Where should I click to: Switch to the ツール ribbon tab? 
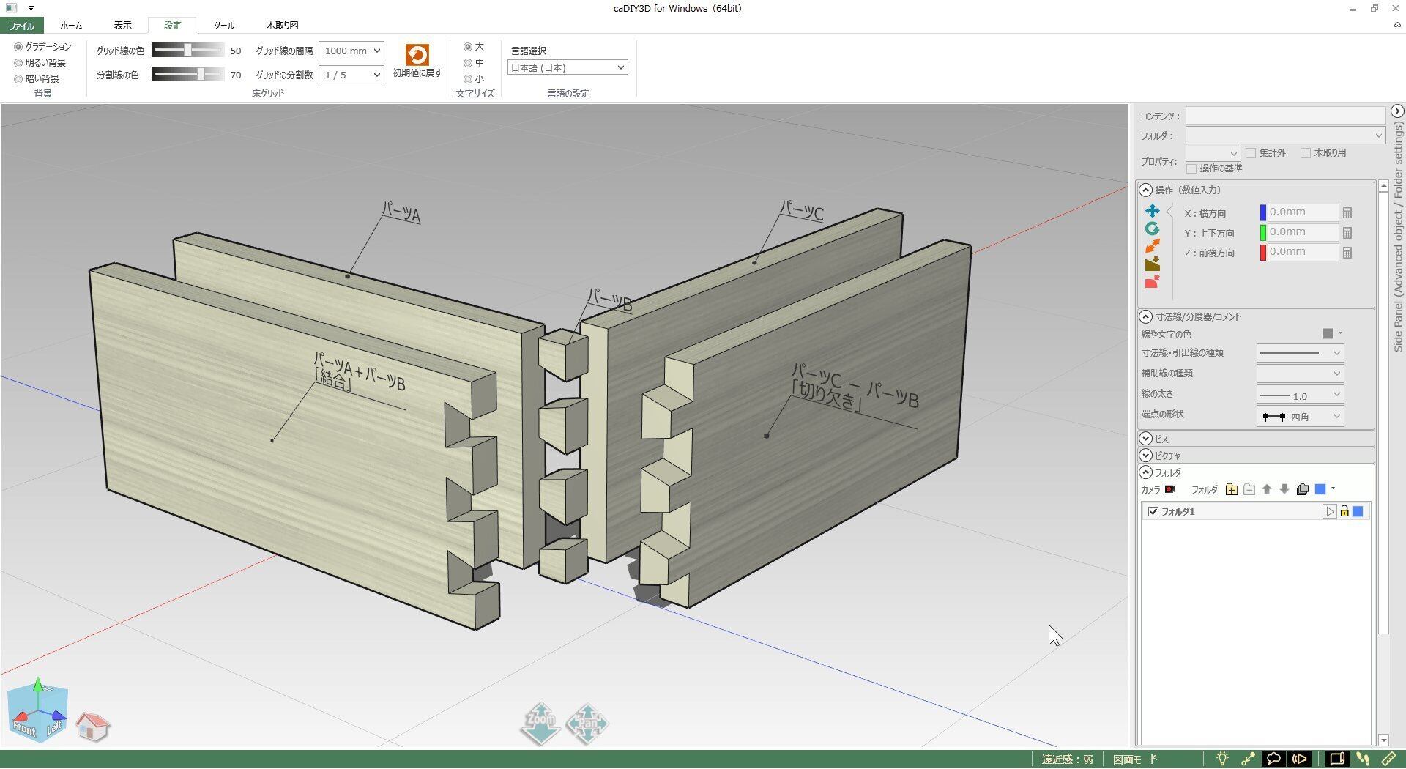223,25
